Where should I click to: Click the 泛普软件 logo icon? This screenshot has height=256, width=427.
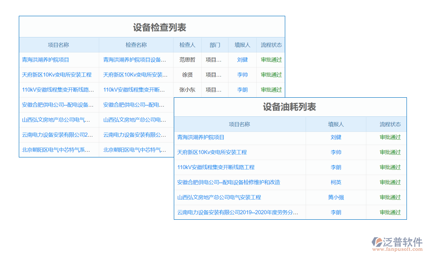click(x=377, y=242)
